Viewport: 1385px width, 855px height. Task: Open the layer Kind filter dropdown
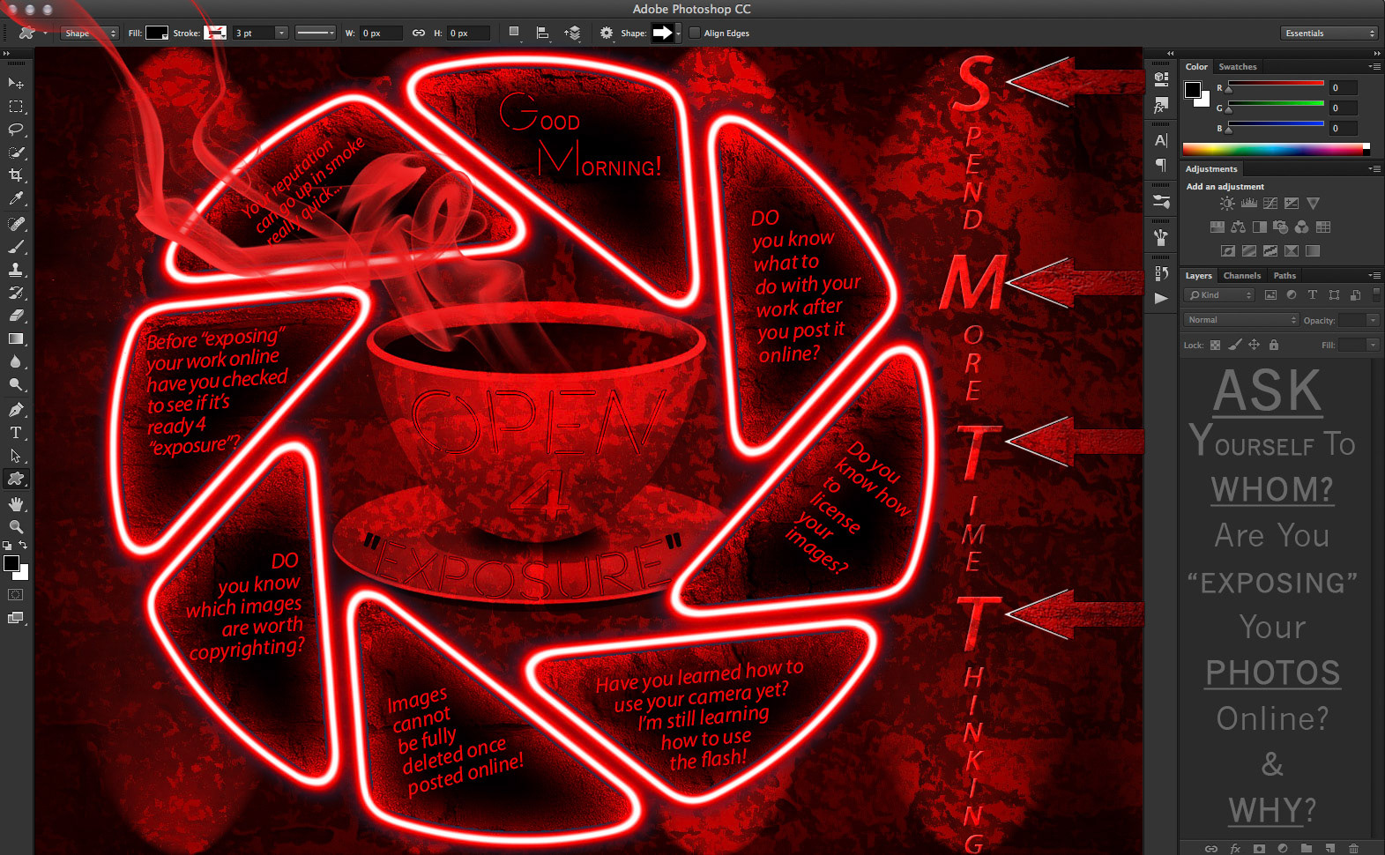tap(1219, 295)
